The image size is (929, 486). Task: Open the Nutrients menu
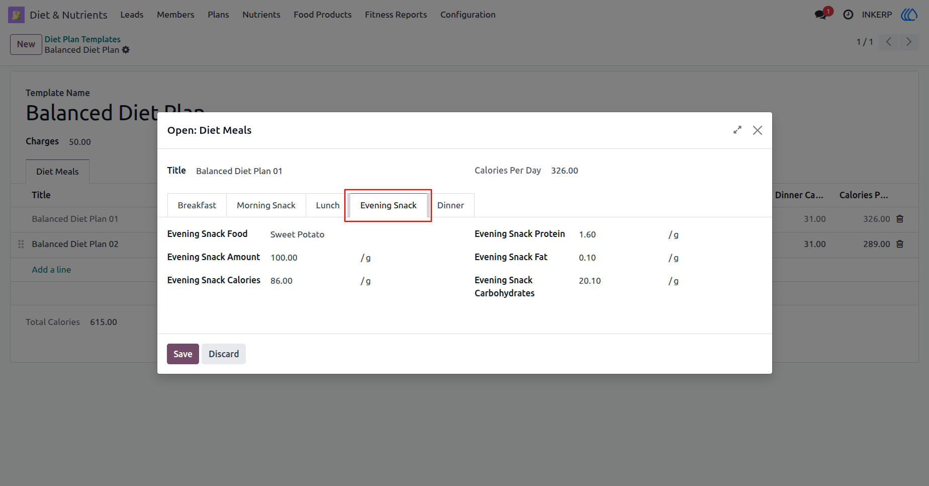point(261,15)
